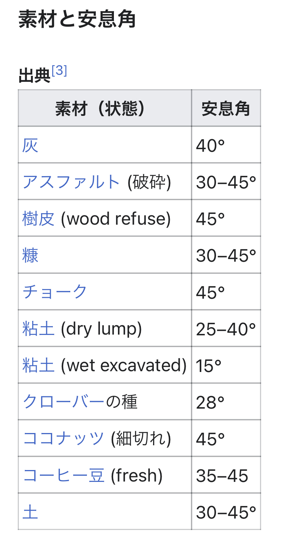Click the 素材（状態） column header
This screenshot has height=540, width=287.
(100, 109)
